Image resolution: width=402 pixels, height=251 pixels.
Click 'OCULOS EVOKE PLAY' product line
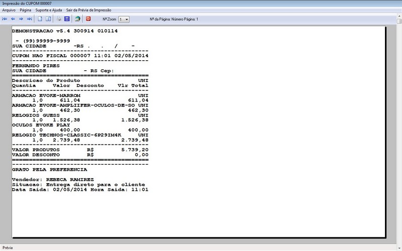[x=41, y=125]
